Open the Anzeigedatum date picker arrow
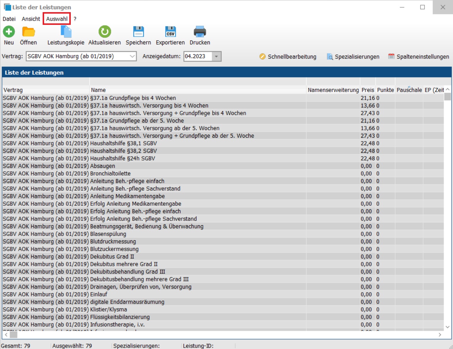The image size is (453, 349). click(216, 56)
